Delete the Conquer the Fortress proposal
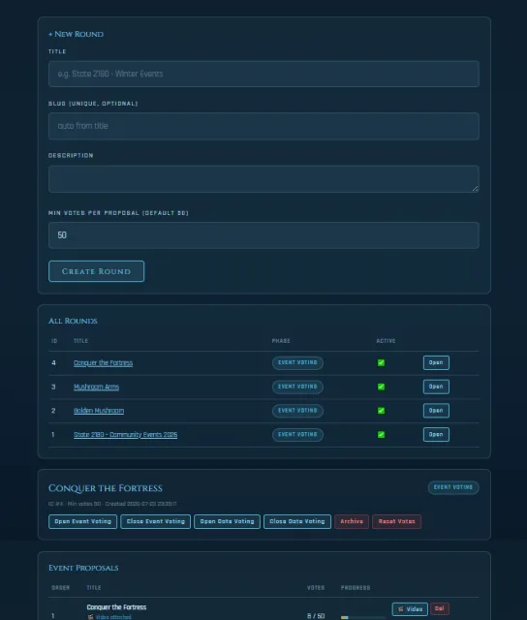527x620 pixels. click(x=439, y=608)
